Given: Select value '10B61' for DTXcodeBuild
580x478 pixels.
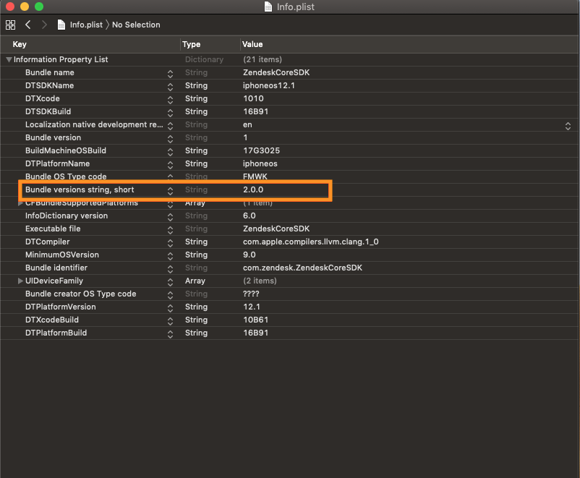Looking at the screenshot, I should pos(255,320).
